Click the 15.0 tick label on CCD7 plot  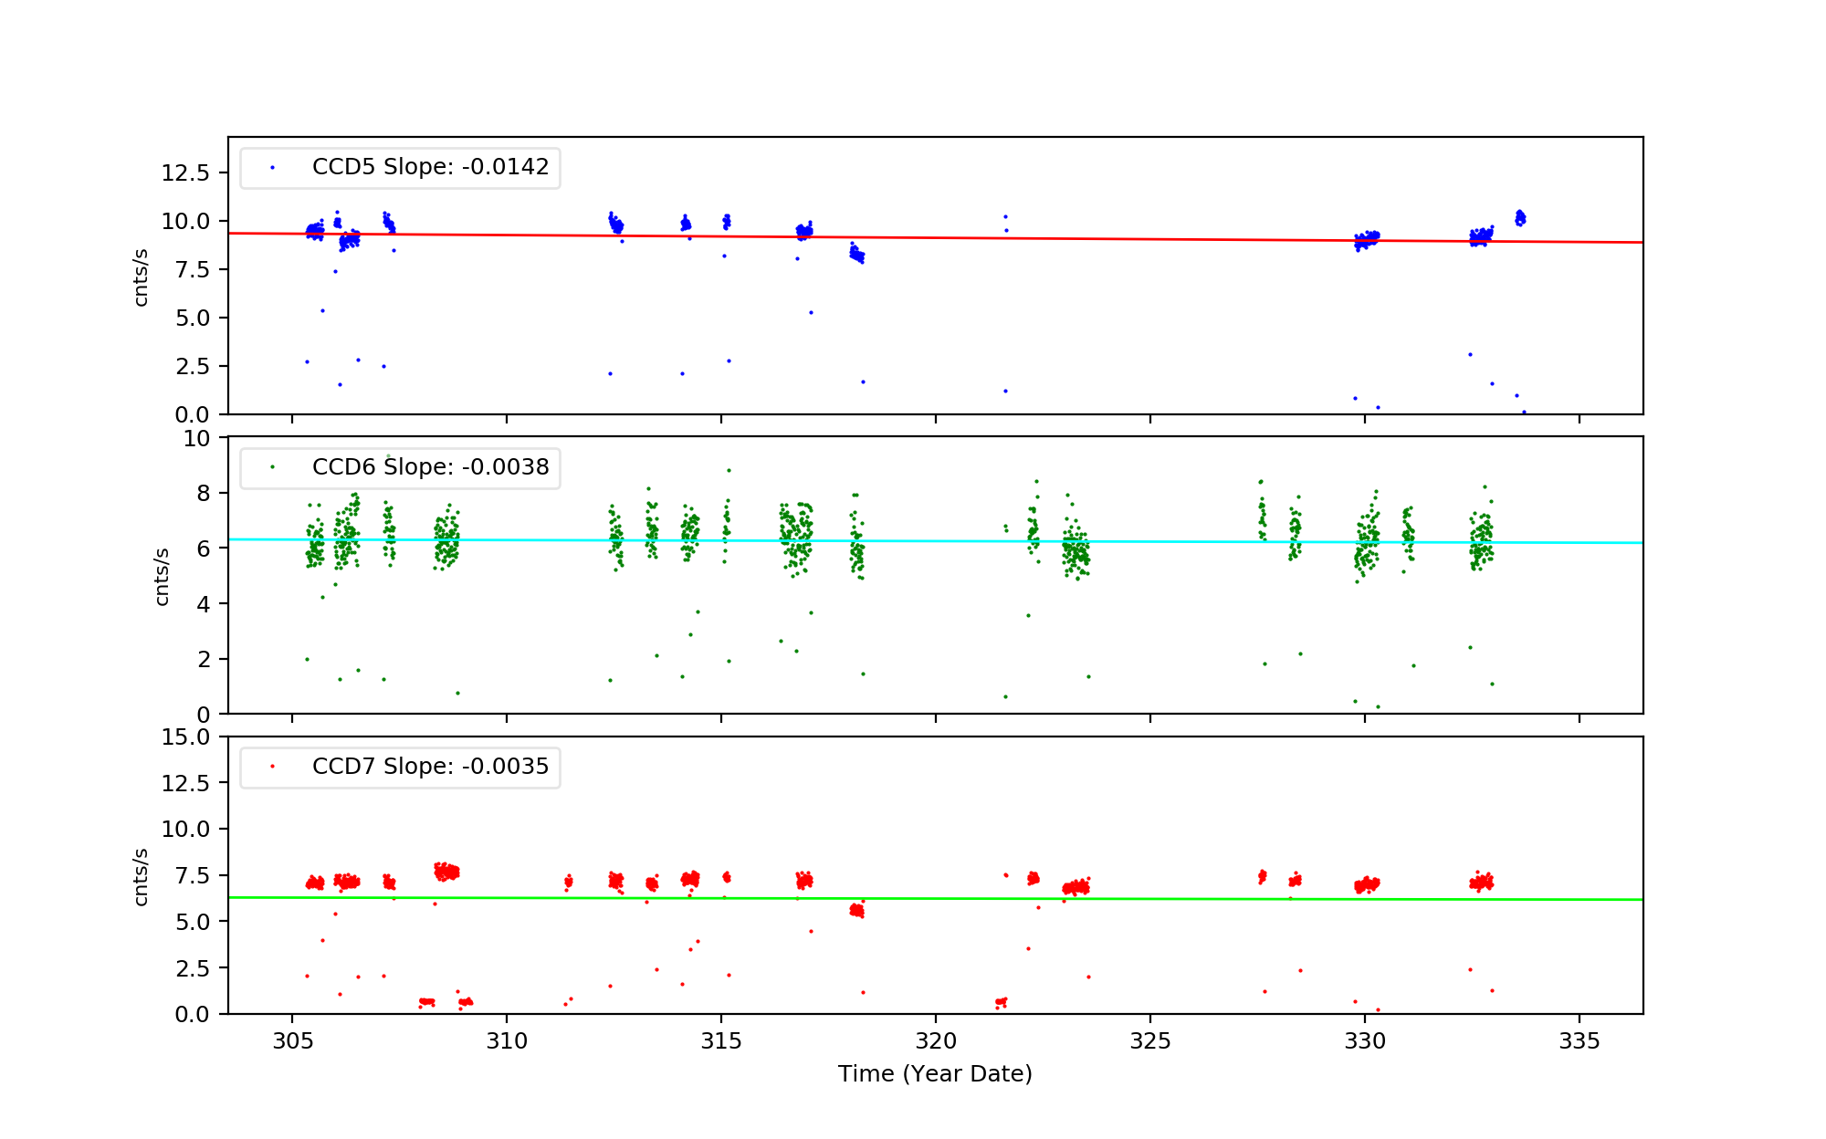(185, 737)
